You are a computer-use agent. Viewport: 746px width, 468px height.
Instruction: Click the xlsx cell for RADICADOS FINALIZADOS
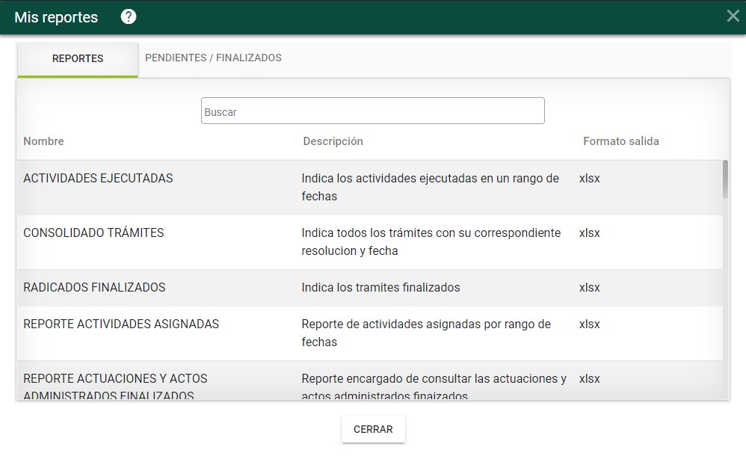590,288
